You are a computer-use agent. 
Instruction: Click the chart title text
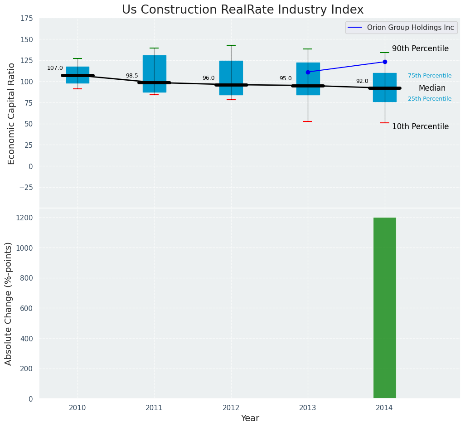coord(242,10)
